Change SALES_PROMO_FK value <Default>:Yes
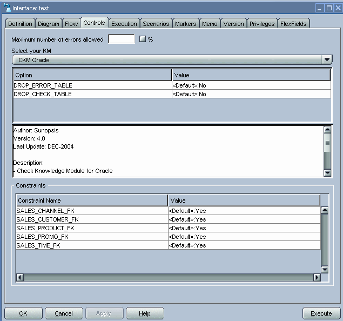Viewport: 343px width, 321px height. coord(244,237)
